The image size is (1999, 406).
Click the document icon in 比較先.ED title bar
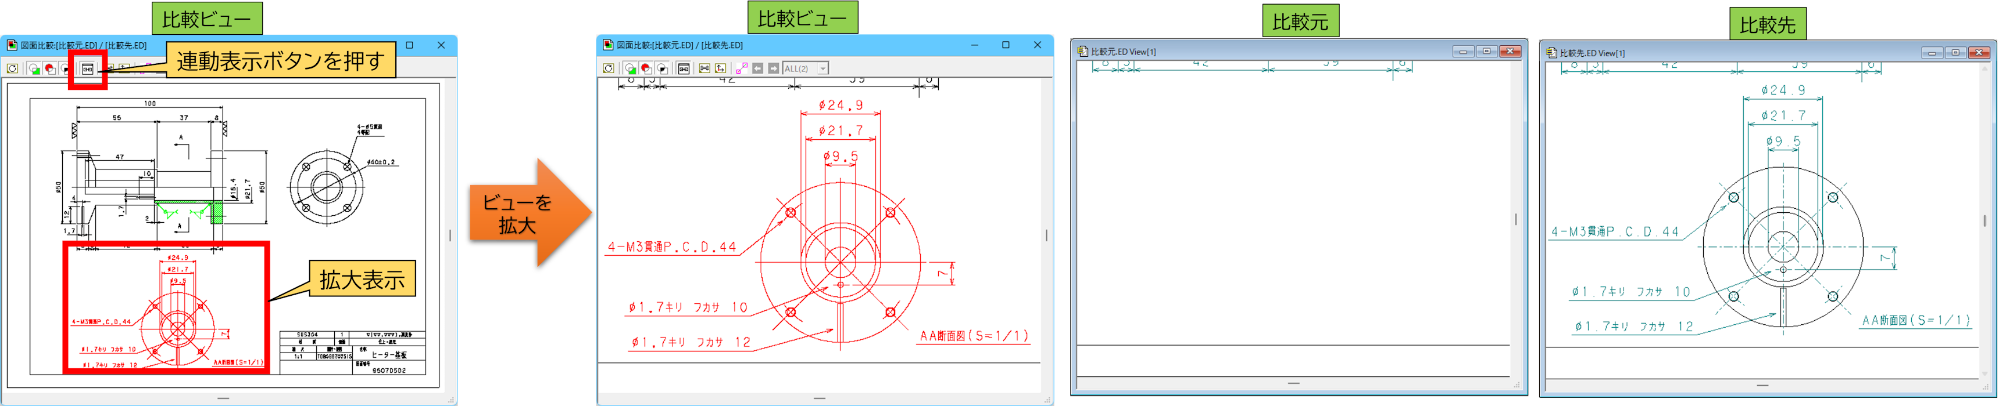pos(1552,53)
